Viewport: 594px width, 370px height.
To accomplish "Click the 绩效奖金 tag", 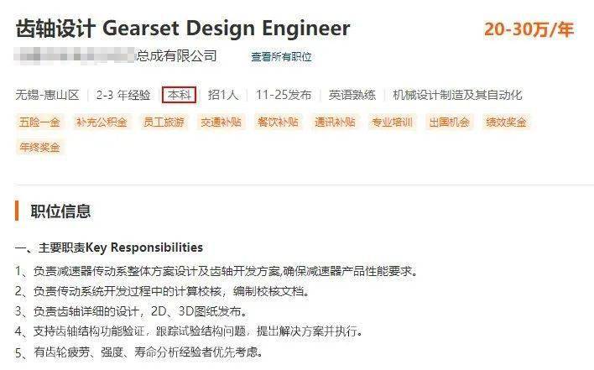I will tap(506, 122).
